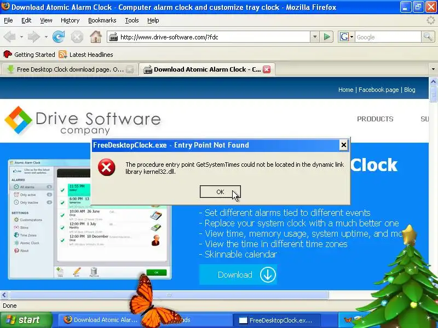
Task: Click the Firefox icon in the title bar
Action: point(5,7)
